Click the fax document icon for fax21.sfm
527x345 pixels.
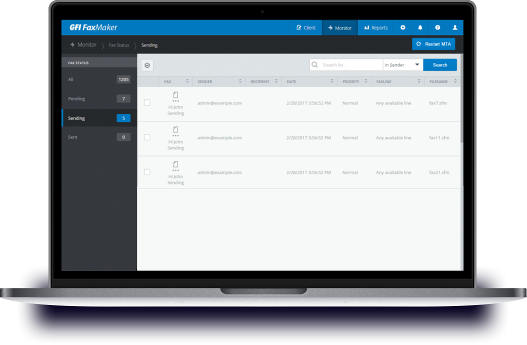click(175, 164)
